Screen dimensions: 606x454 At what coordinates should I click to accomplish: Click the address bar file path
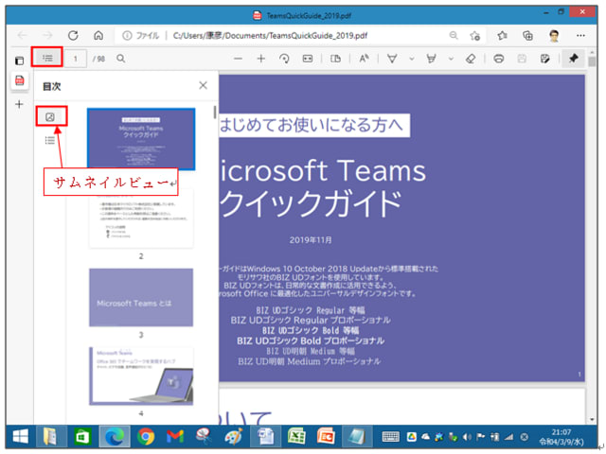coord(270,36)
